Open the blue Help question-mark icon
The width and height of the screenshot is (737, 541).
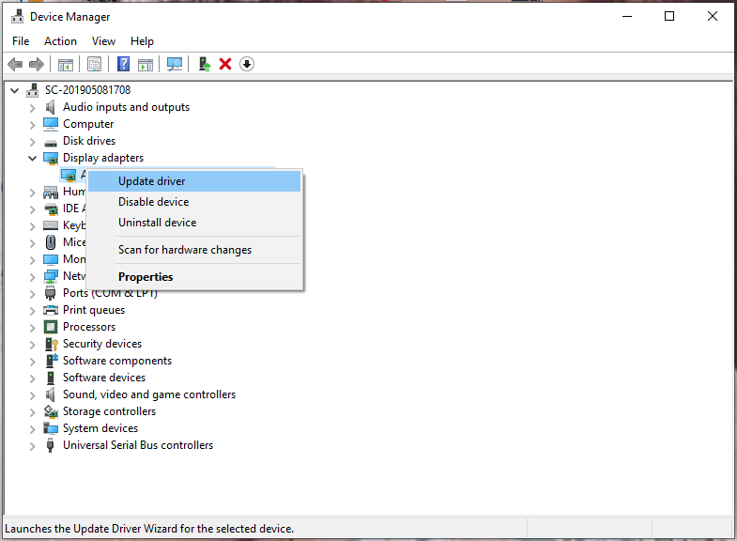point(123,64)
